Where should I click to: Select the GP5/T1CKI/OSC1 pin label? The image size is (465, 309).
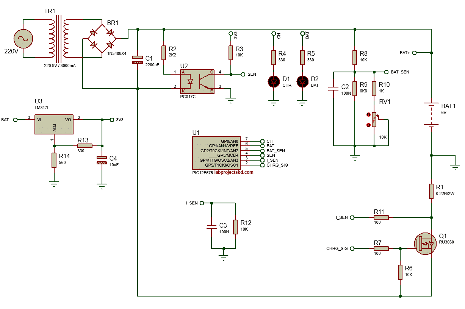pyautogui.click(x=222, y=165)
